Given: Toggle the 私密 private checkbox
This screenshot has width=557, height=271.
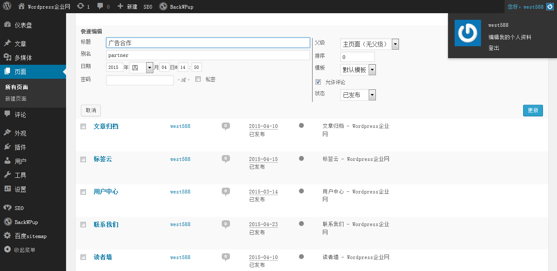Looking at the screenshot, I should point(198,79).
